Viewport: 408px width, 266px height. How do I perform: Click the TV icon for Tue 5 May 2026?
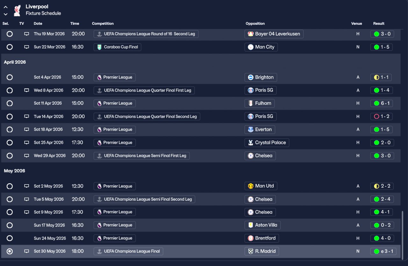tap(27, 199)
